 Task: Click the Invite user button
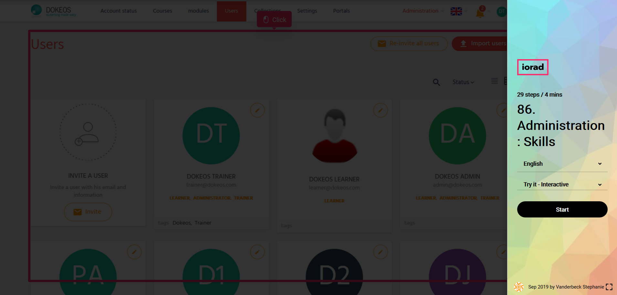88,212
